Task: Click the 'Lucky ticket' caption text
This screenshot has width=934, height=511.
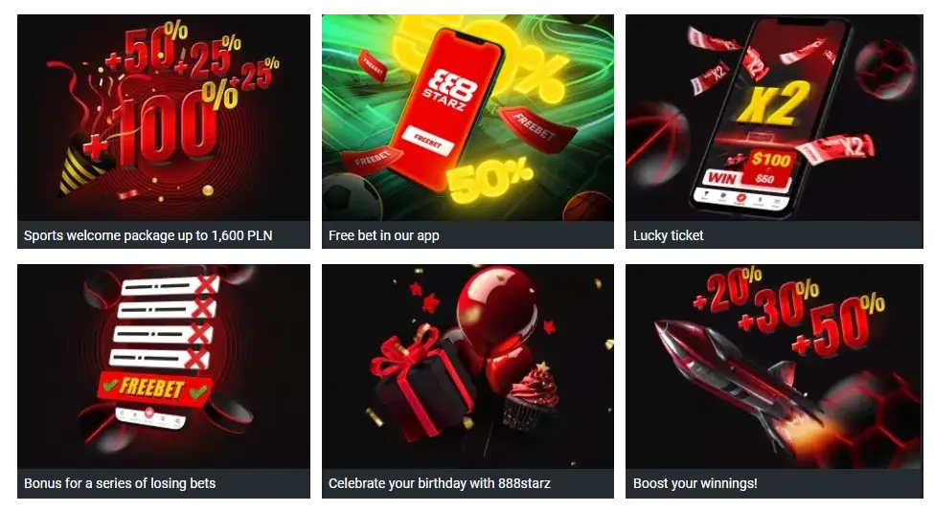Action: pyautogui.click(x=669, y=235)
